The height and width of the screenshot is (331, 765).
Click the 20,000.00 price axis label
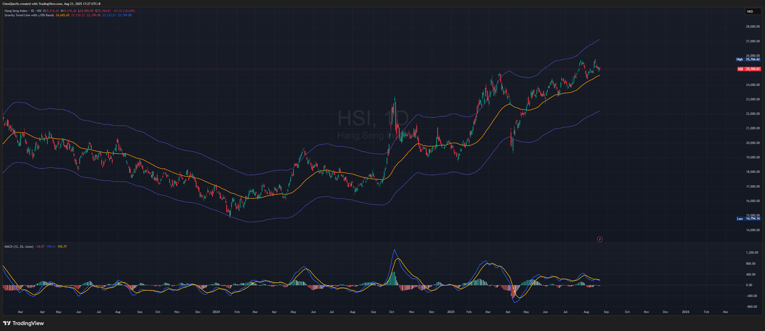753,143
